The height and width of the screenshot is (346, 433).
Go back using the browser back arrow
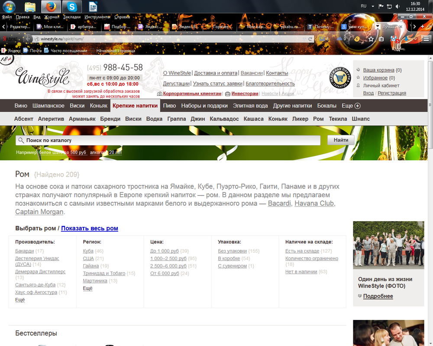point(28,39)
